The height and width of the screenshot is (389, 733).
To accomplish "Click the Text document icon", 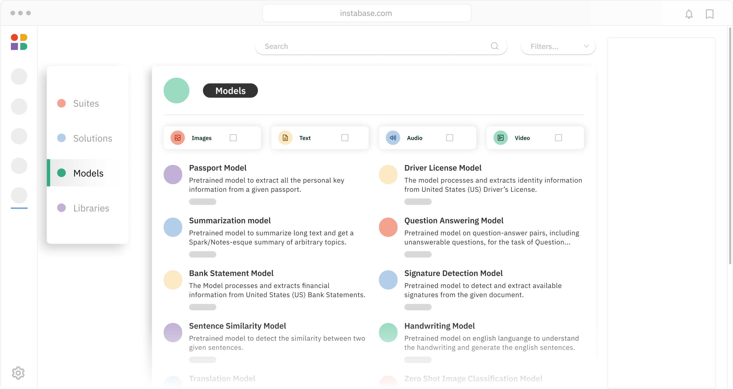I will (x=285, y=138).
